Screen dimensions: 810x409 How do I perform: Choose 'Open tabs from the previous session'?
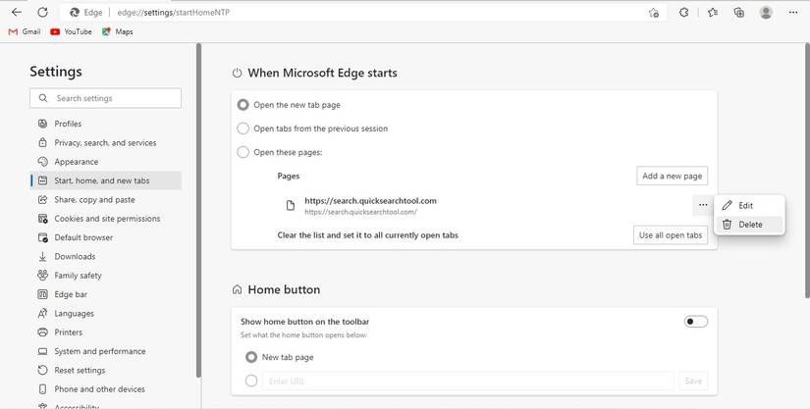243,128
